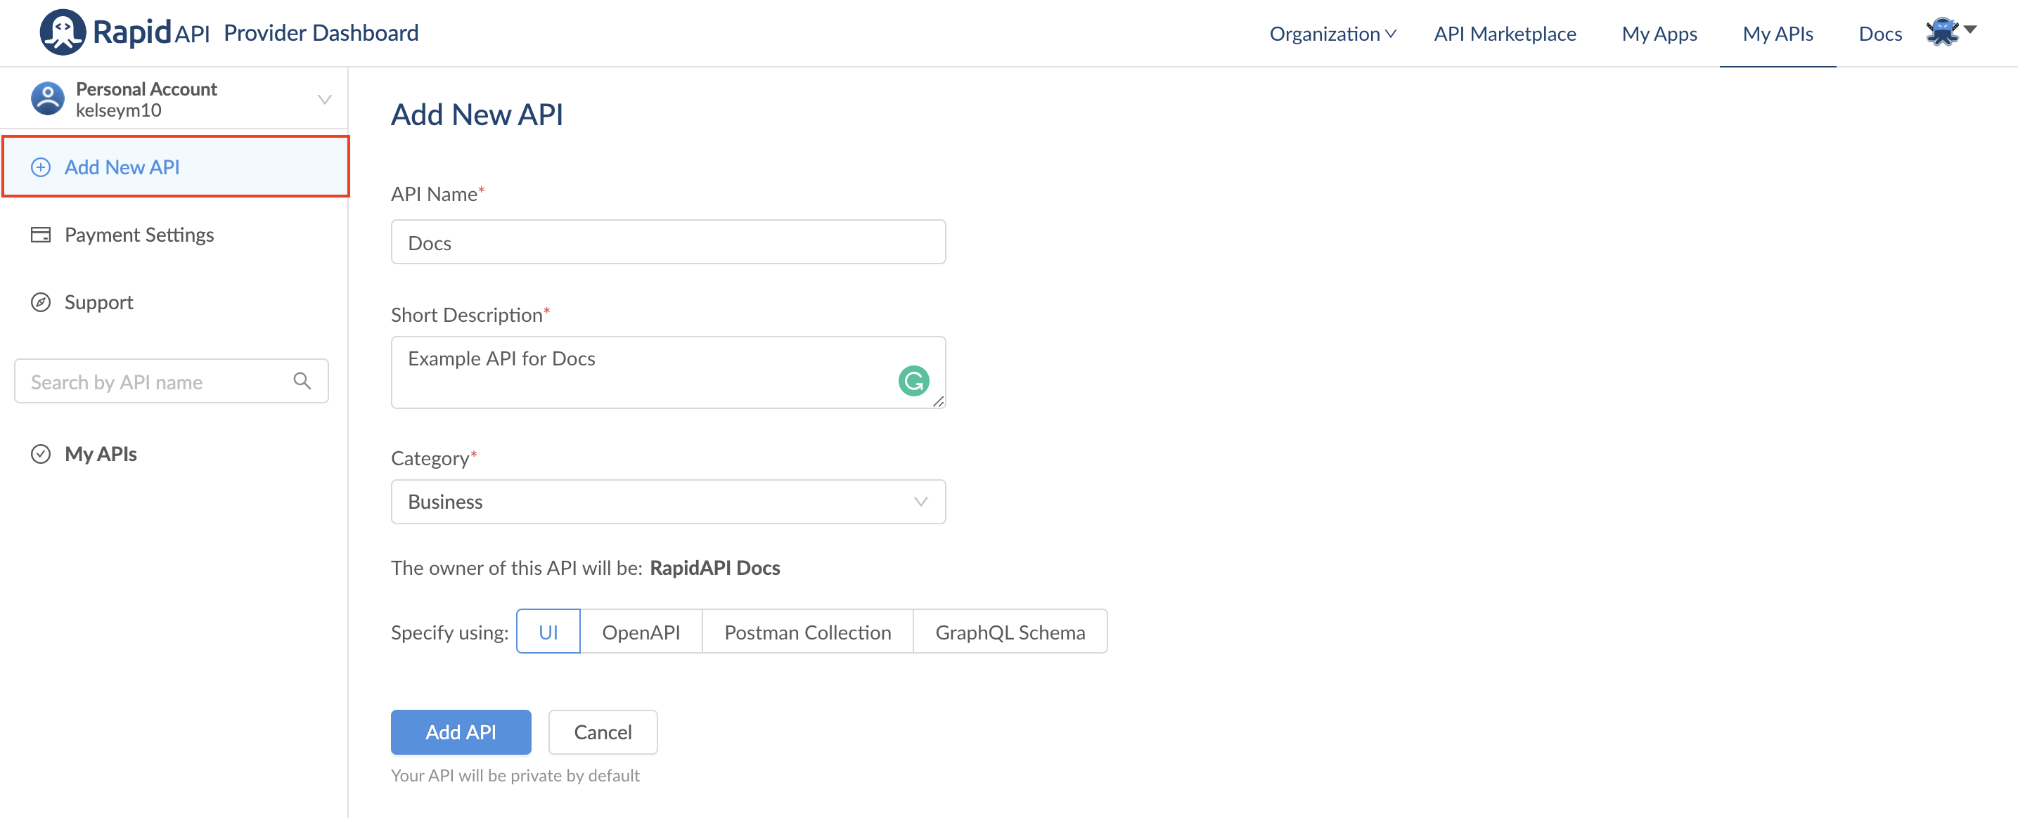Image resolution: width=2018 pixels, height=818 pixels.
Task: Go to API Marketplace tab
Action: [x=1504, y=34]
